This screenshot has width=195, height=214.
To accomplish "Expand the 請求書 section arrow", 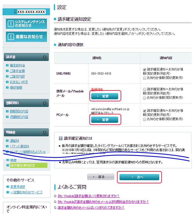I will tap(44, 57).
